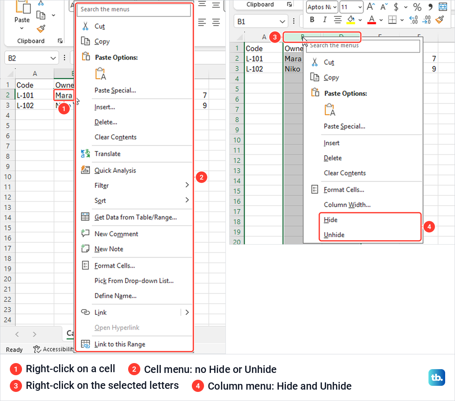Expand the fill color dropdown arrow

coord(360,20)
